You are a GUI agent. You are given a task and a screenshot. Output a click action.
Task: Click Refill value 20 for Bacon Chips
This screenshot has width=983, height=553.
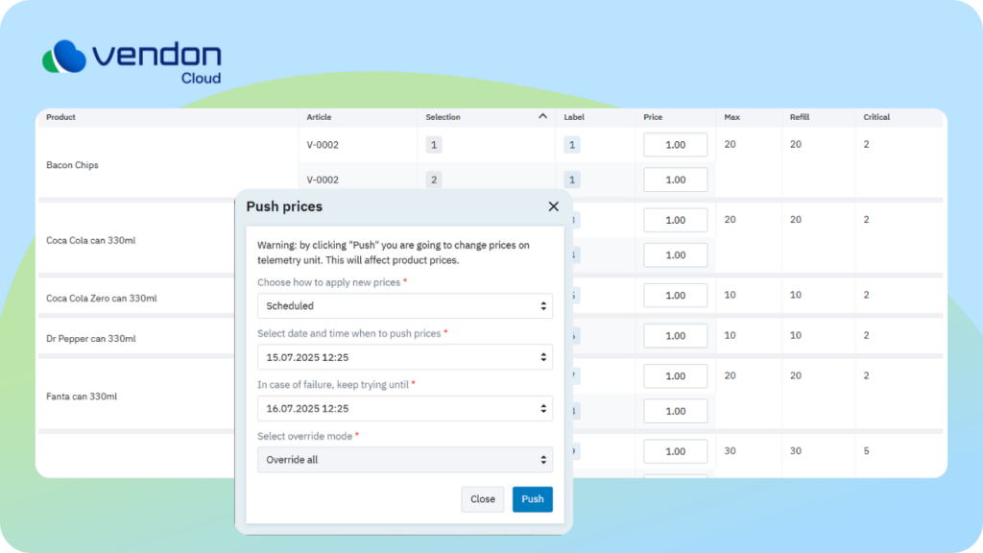pos(796,144)
